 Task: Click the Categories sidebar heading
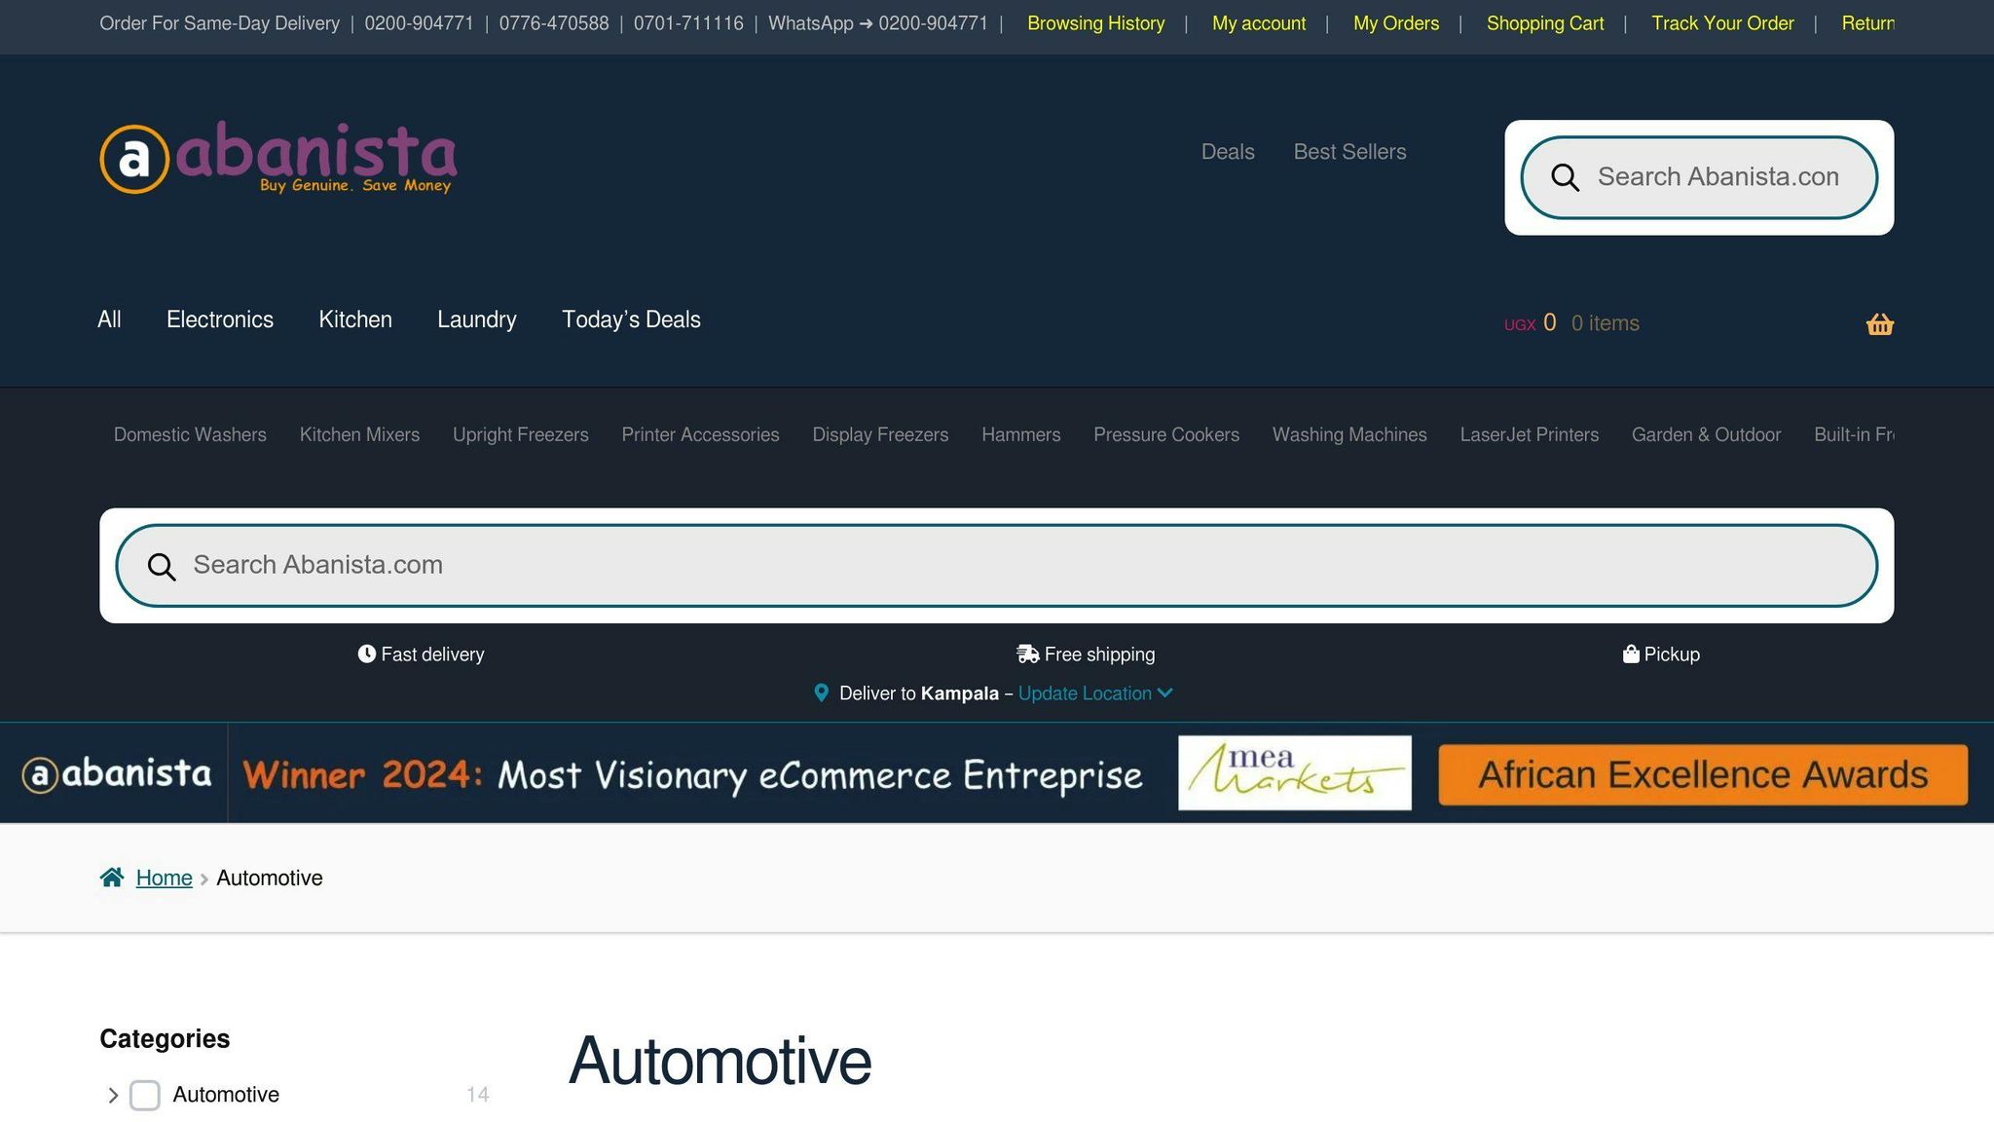coord(165,1038)
